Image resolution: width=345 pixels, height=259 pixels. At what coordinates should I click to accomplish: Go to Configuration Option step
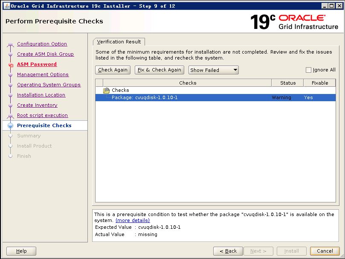(x=42, y=44)
